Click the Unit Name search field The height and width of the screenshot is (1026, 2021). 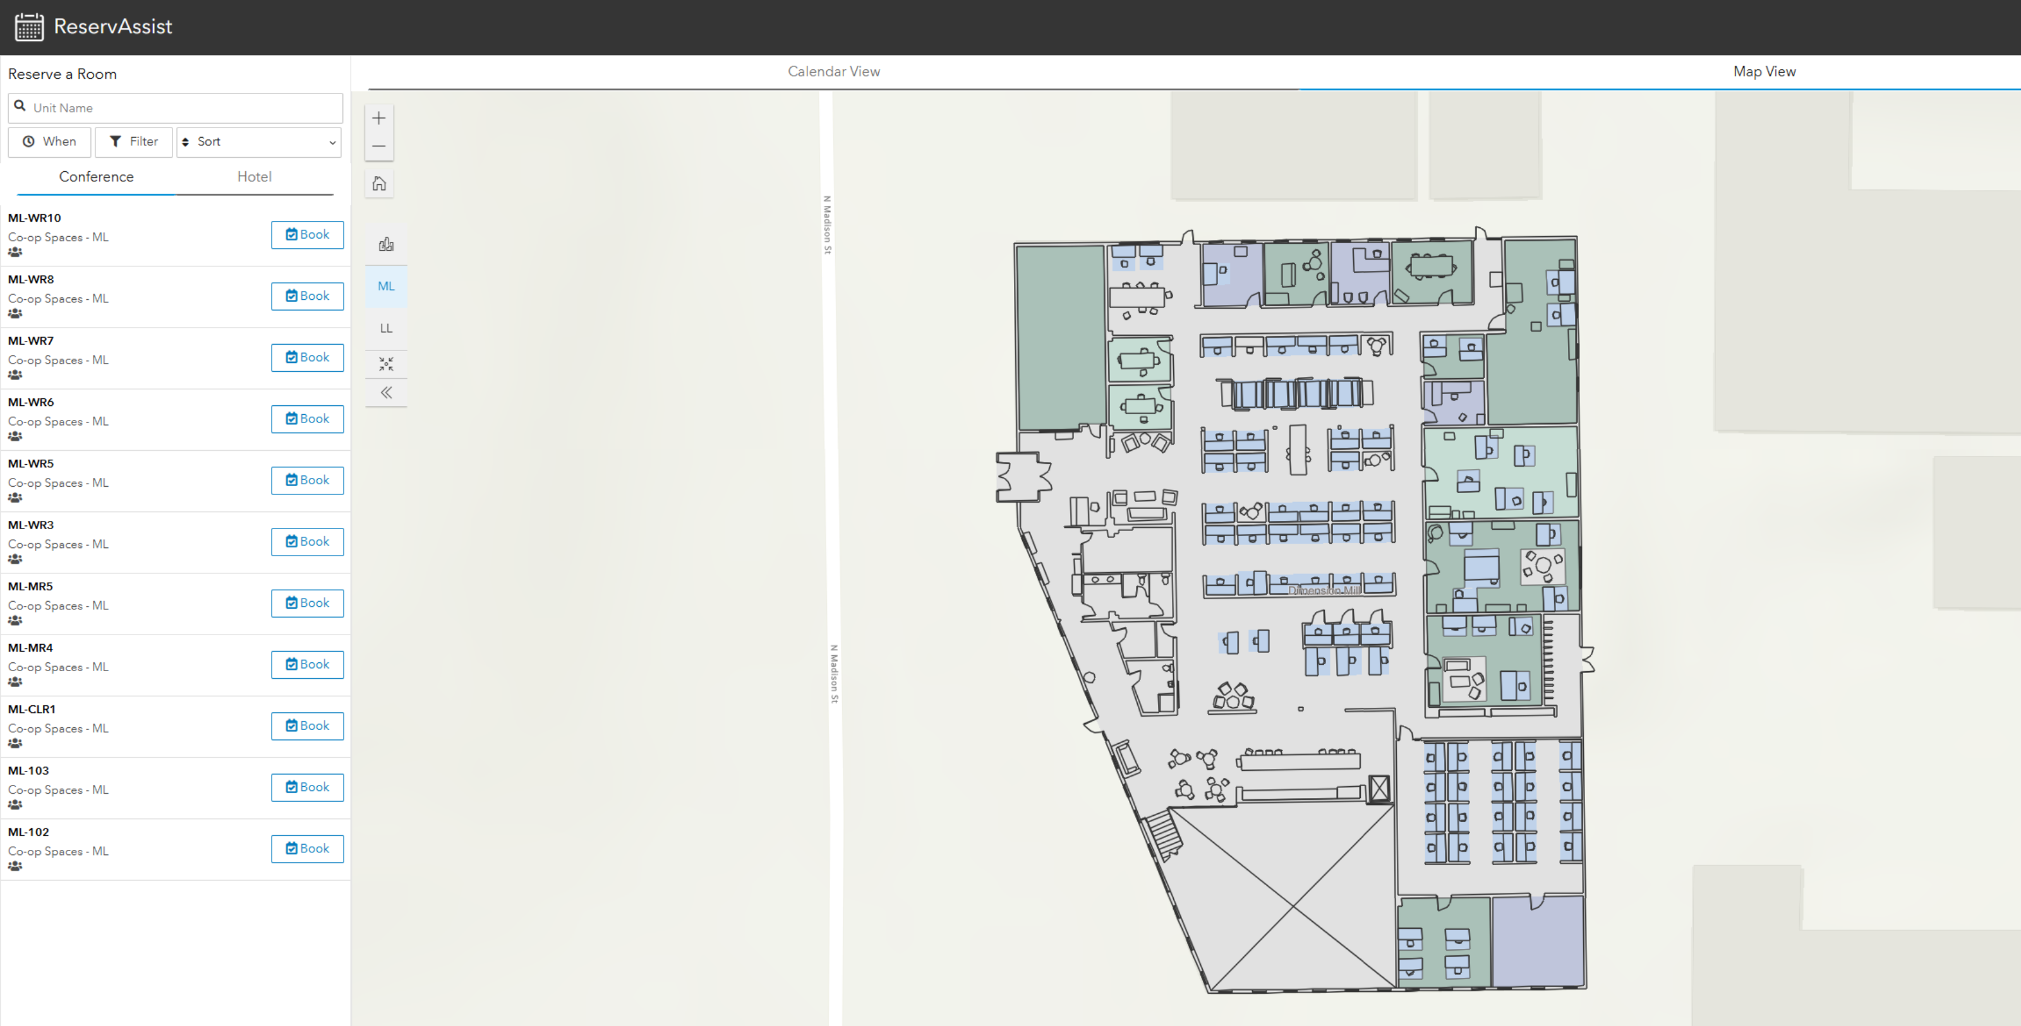(x=176, y=108)
